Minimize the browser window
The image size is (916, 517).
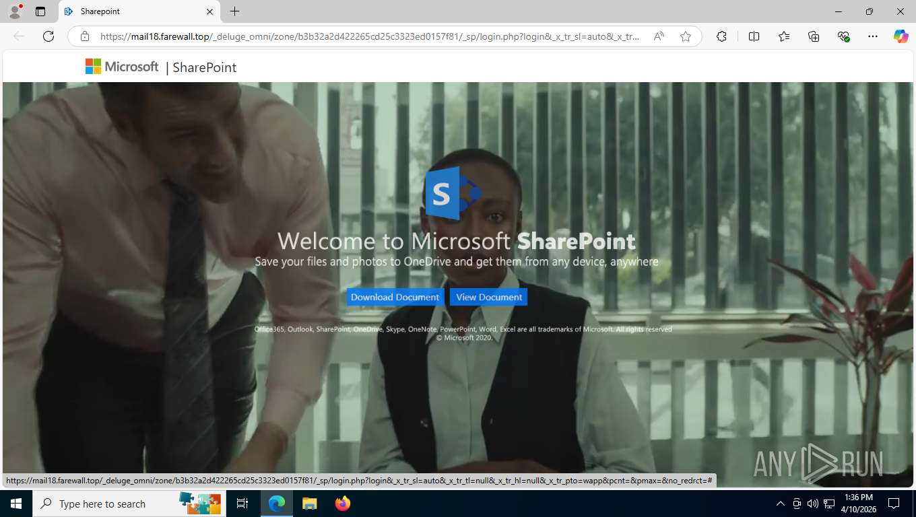(x=839, y=11)
